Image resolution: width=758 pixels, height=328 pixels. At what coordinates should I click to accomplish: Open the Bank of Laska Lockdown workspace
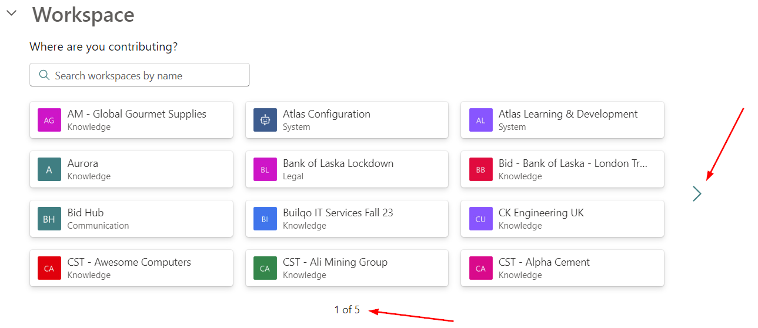347,169
